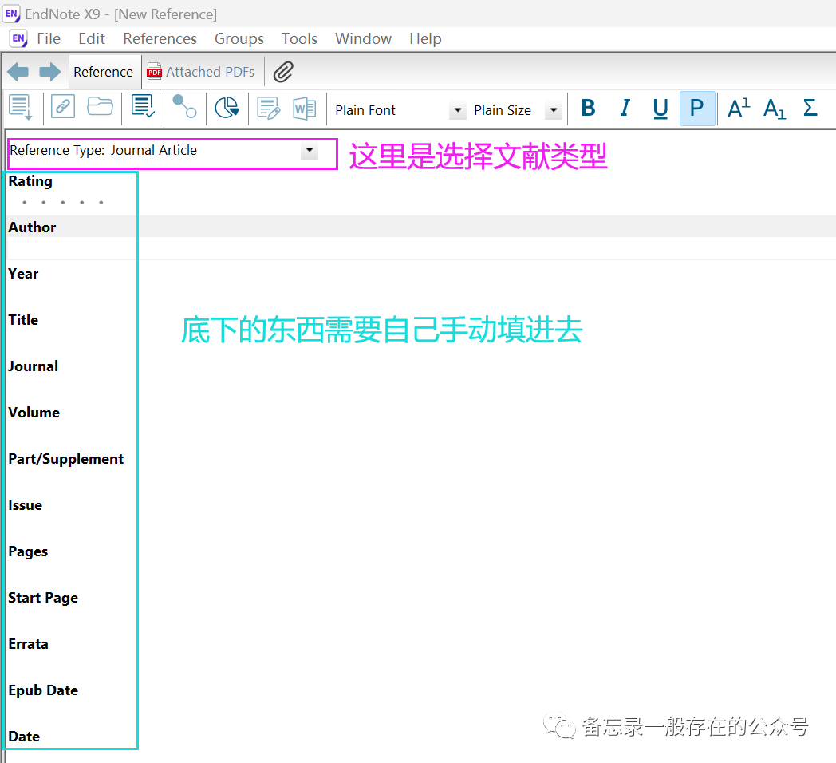Select the Author field label
The image size is (836, 763).
coord(32,227)
